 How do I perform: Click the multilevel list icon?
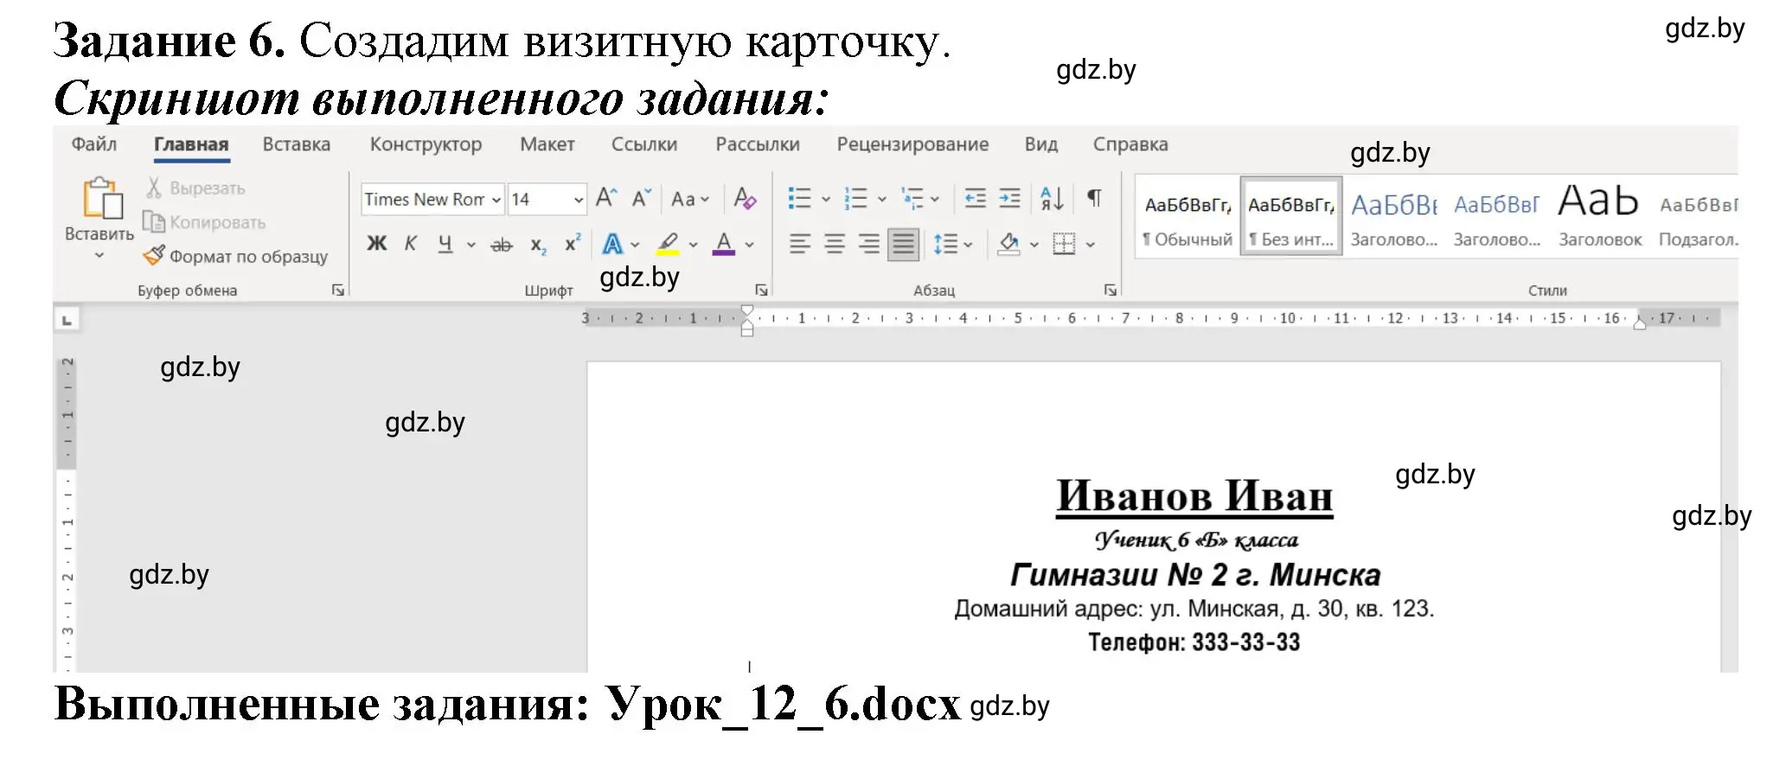coord(912,199)
